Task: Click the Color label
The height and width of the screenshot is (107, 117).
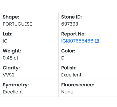Action: coord(68,51)
